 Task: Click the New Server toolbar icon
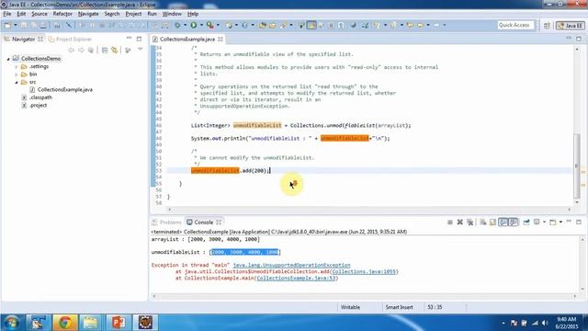229,25
